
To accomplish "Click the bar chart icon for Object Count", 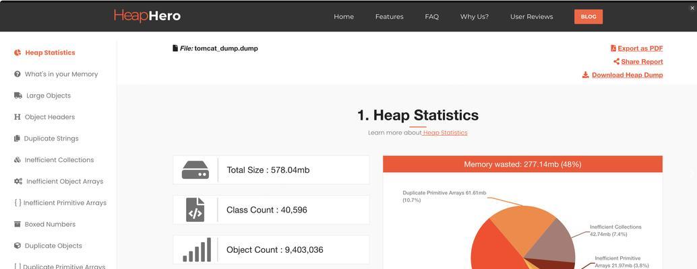I will 197,249.
